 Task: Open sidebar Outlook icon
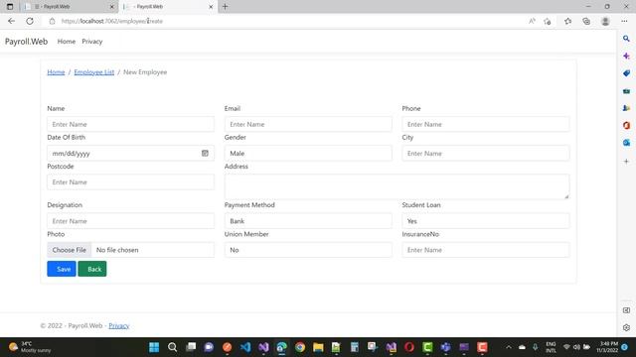626,143
